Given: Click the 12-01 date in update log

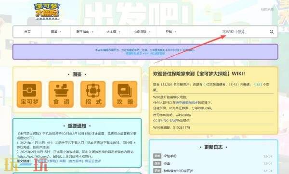Looking at the screenshot, I should [268, 171].
